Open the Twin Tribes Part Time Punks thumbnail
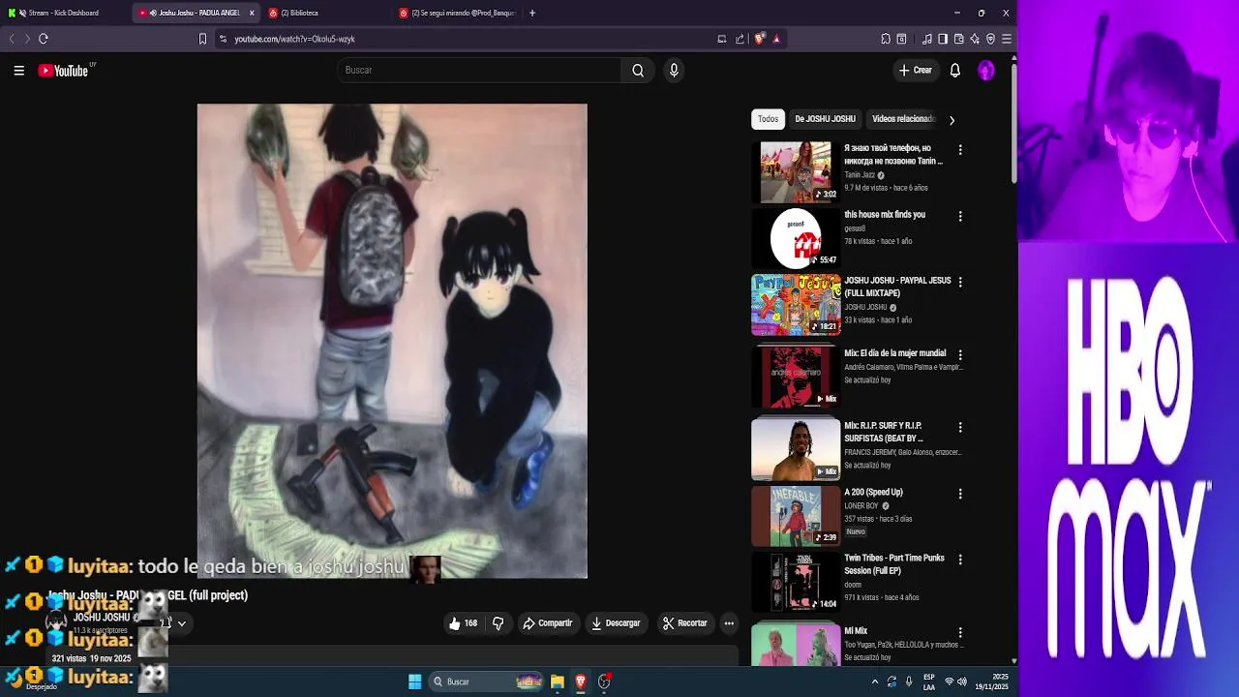 click(x=796, y=582)
